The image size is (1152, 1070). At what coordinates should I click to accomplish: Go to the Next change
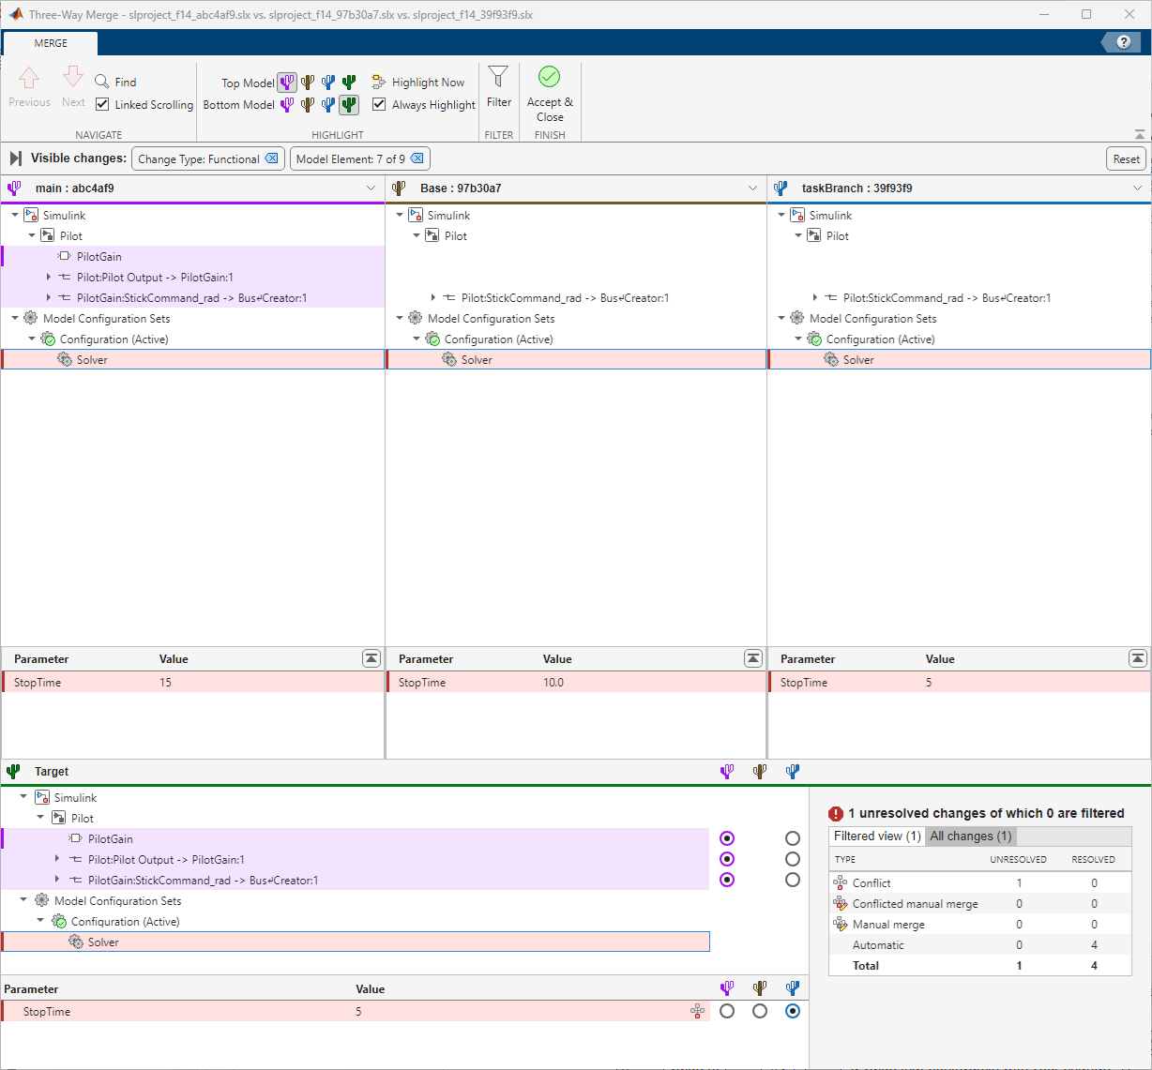73,87
